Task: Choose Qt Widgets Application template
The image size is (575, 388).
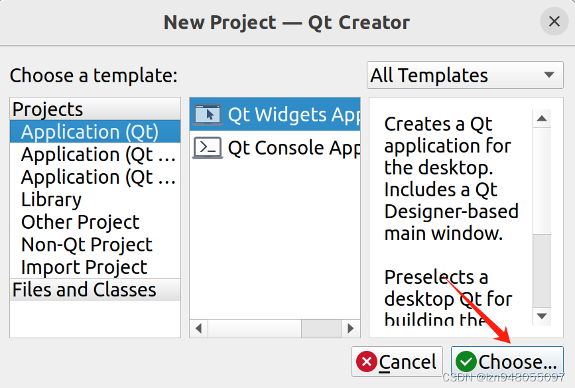Action: [275, 115]
